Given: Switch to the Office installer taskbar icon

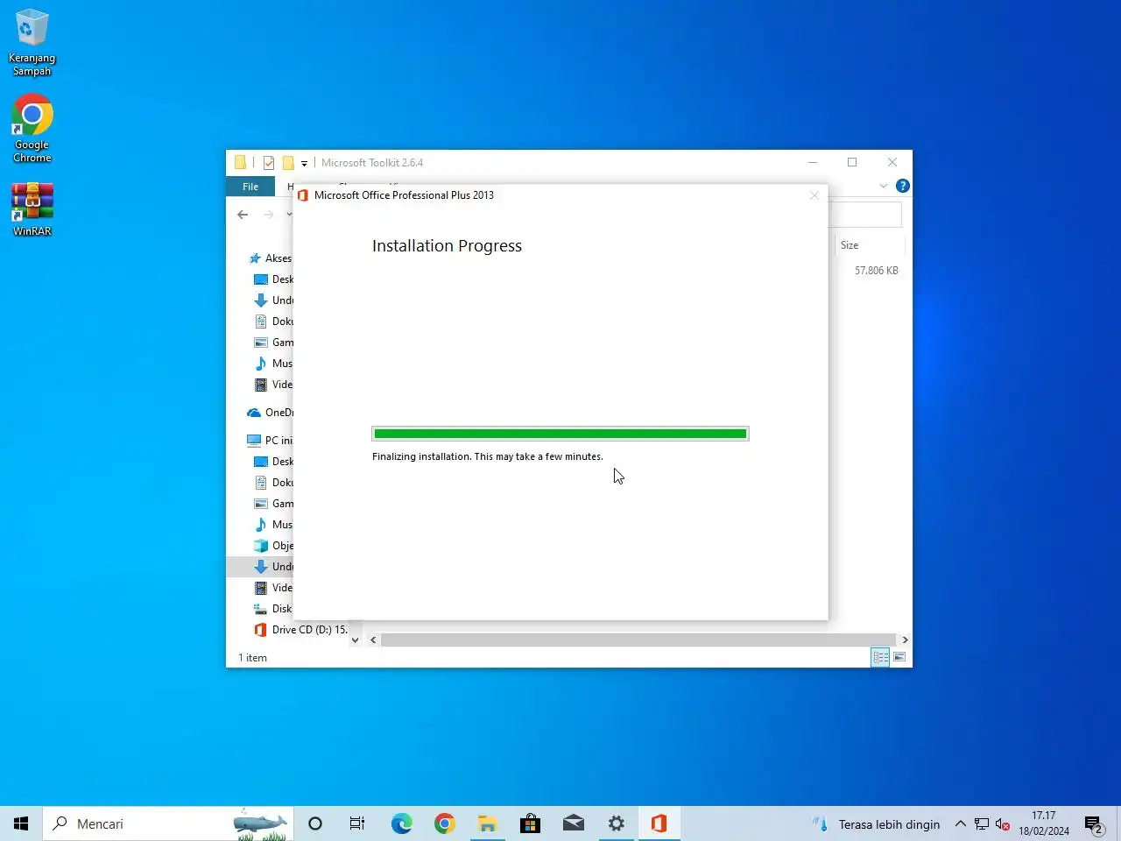Looking at the screenshot, I should pos(659,823).
